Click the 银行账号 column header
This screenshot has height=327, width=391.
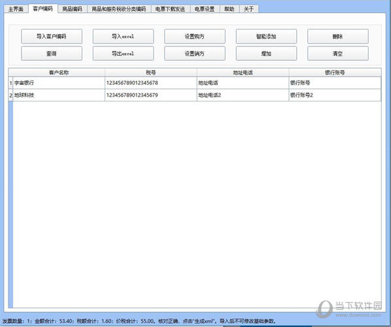335,73
